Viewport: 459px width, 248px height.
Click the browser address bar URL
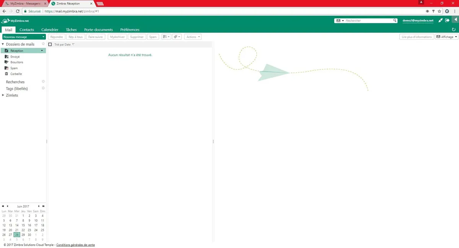[x=72, y=11]
